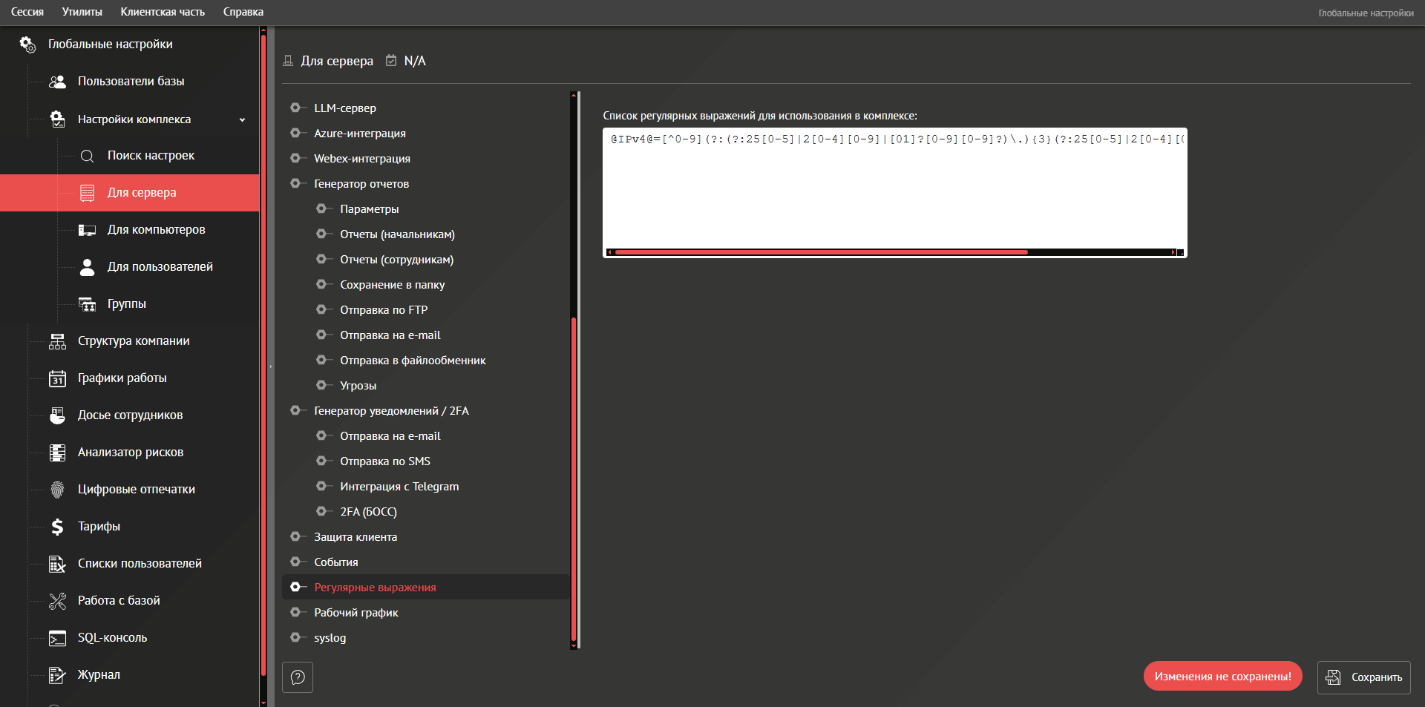Collapse the Complex settings dropdown arrow
The height and width of the screenshot is (707, 1425).
point(242,119)
